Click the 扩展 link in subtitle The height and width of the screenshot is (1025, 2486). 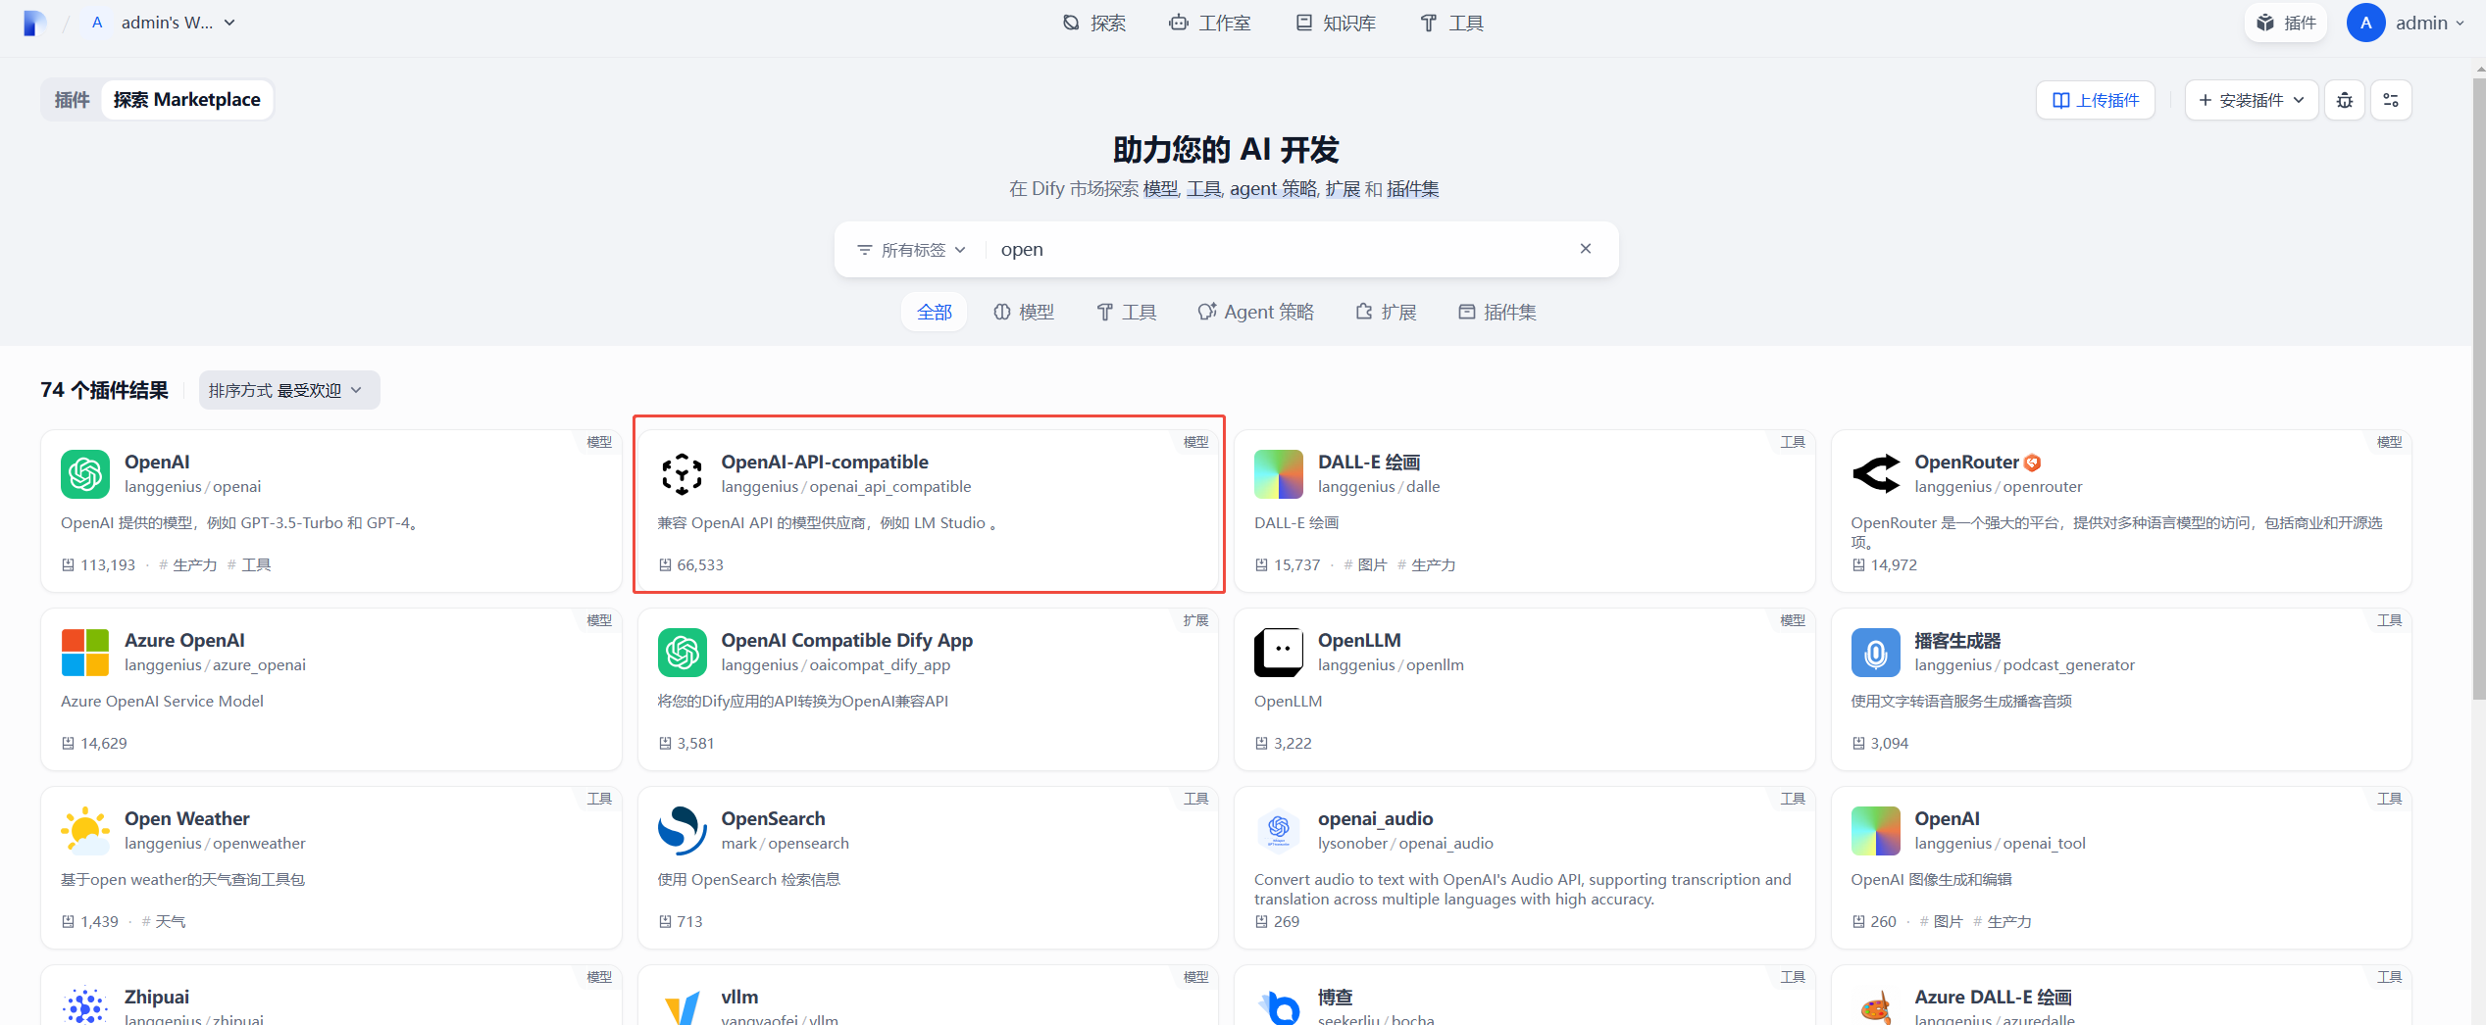pyautogui.click(x=1343, y=188)
